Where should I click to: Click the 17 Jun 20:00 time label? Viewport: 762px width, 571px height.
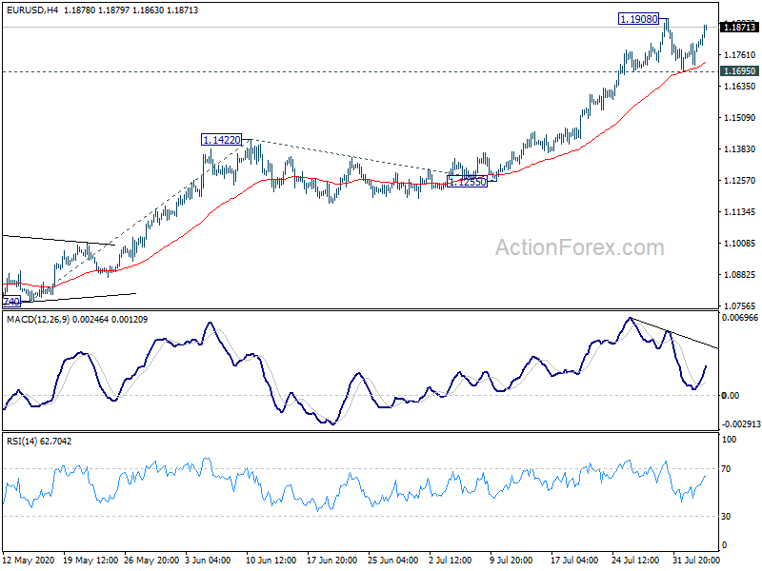332,561
